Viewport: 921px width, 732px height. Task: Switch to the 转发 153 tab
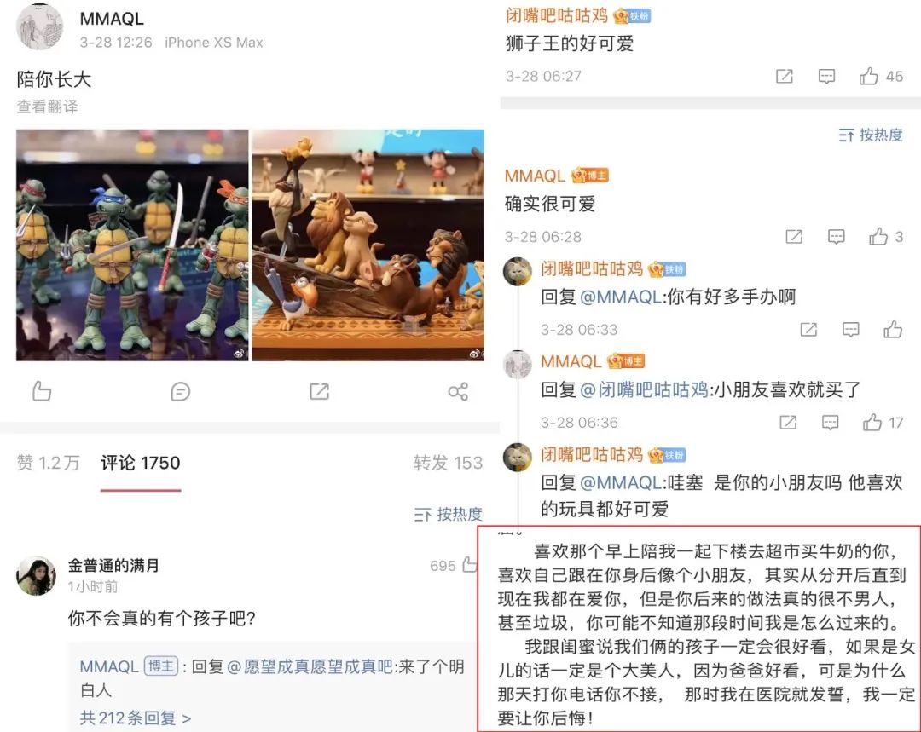tap(449, 464)
